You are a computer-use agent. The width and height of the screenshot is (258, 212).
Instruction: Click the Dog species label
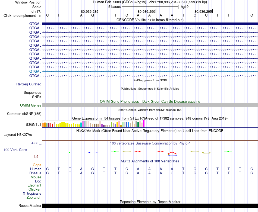click(x=38, y=181)
